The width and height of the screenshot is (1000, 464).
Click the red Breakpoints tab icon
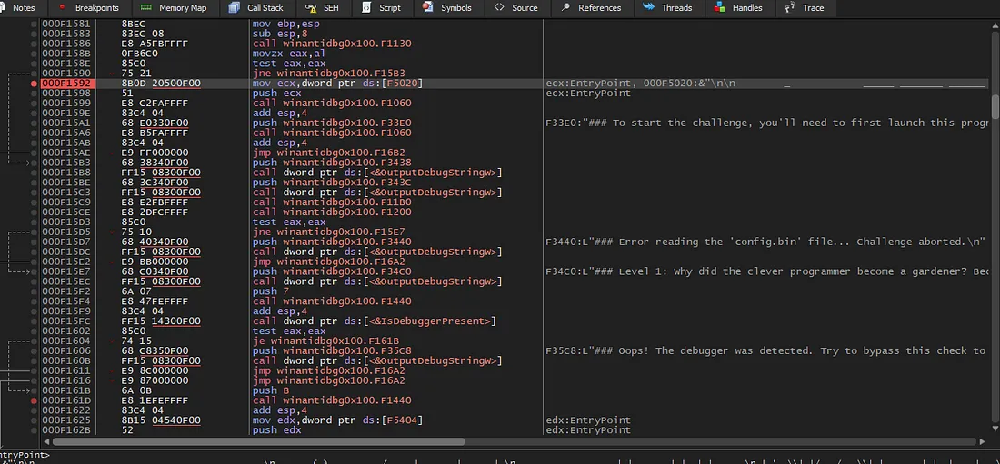(x=63, y=8)
